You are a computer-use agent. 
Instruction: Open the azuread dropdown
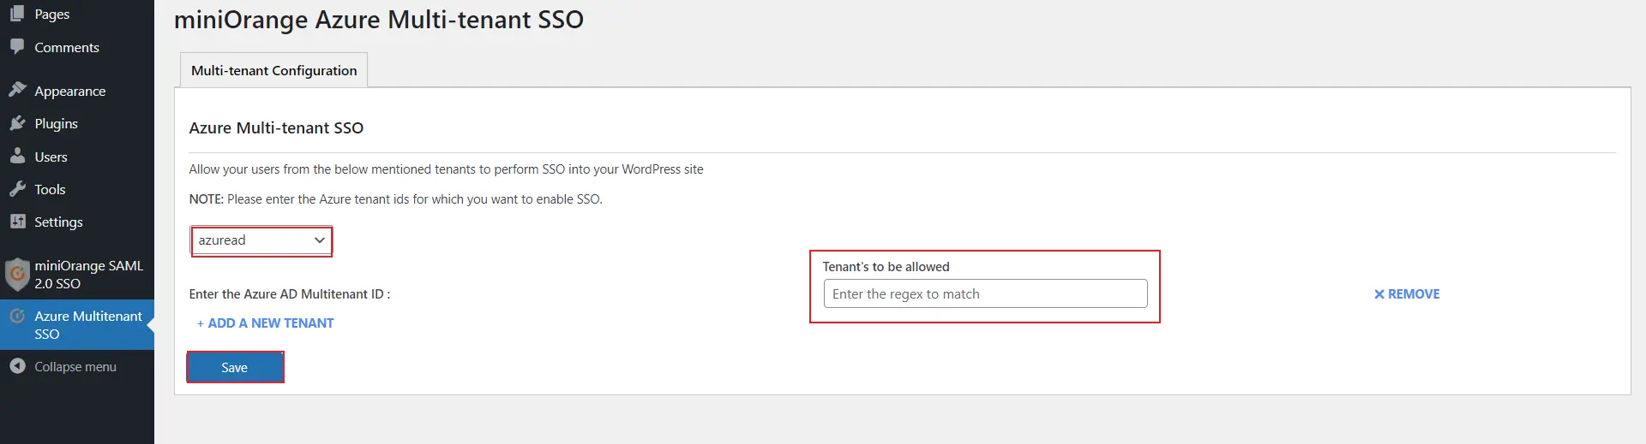261,240
